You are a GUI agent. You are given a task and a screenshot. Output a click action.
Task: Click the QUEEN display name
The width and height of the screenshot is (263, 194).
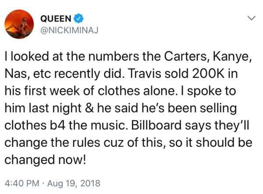[x=56, y=18]
